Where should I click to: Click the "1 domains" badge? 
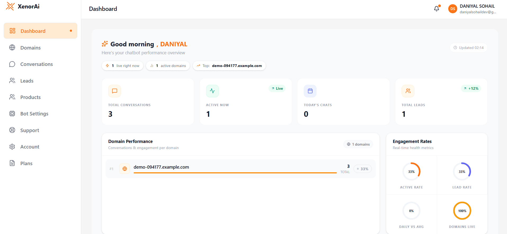point(358,144)
